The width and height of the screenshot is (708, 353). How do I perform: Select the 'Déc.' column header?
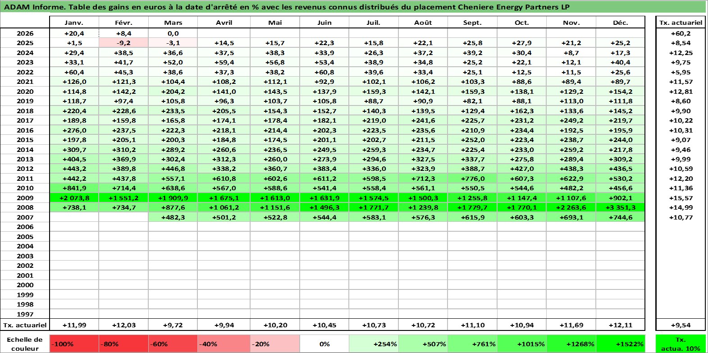point(621,23)
